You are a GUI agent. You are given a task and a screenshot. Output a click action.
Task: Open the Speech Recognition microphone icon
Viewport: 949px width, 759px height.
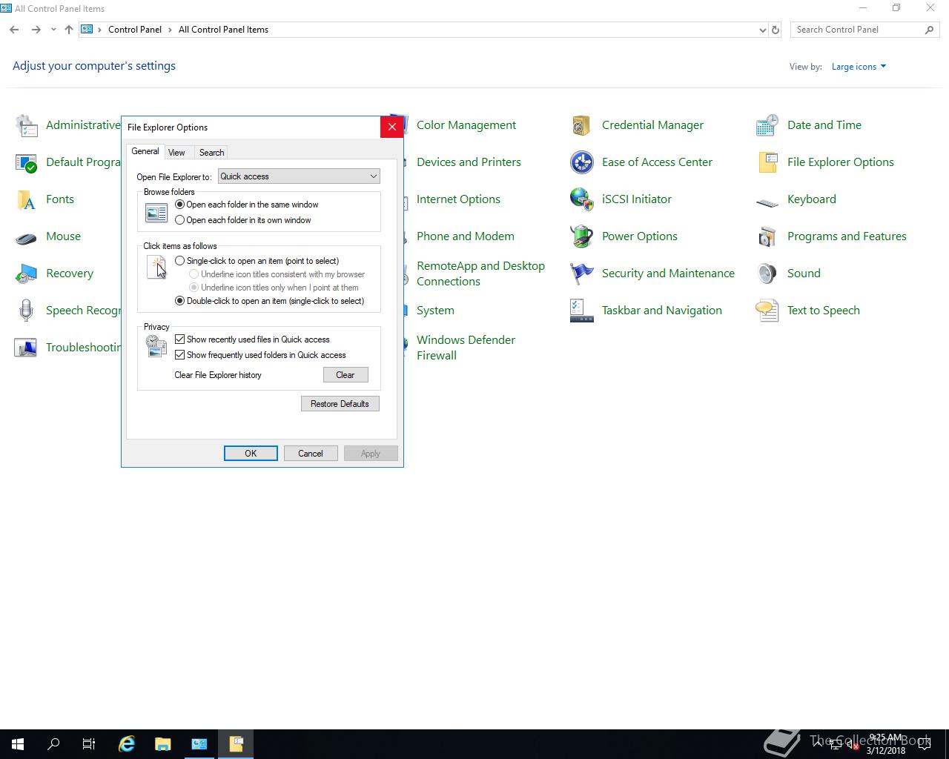click(x=26, y=311)
